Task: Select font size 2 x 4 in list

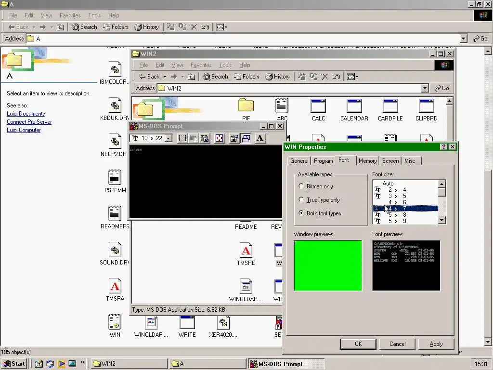Action: click(x=405, y=190)
